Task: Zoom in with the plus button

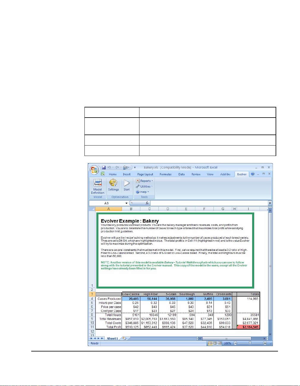Action: click(265, 343)
